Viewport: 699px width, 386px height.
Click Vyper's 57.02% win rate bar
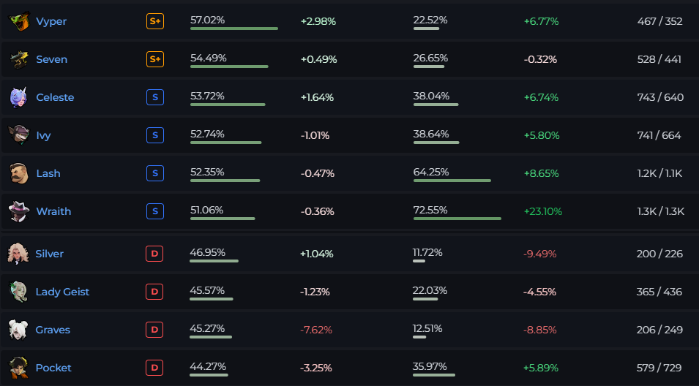pos(234,29)
